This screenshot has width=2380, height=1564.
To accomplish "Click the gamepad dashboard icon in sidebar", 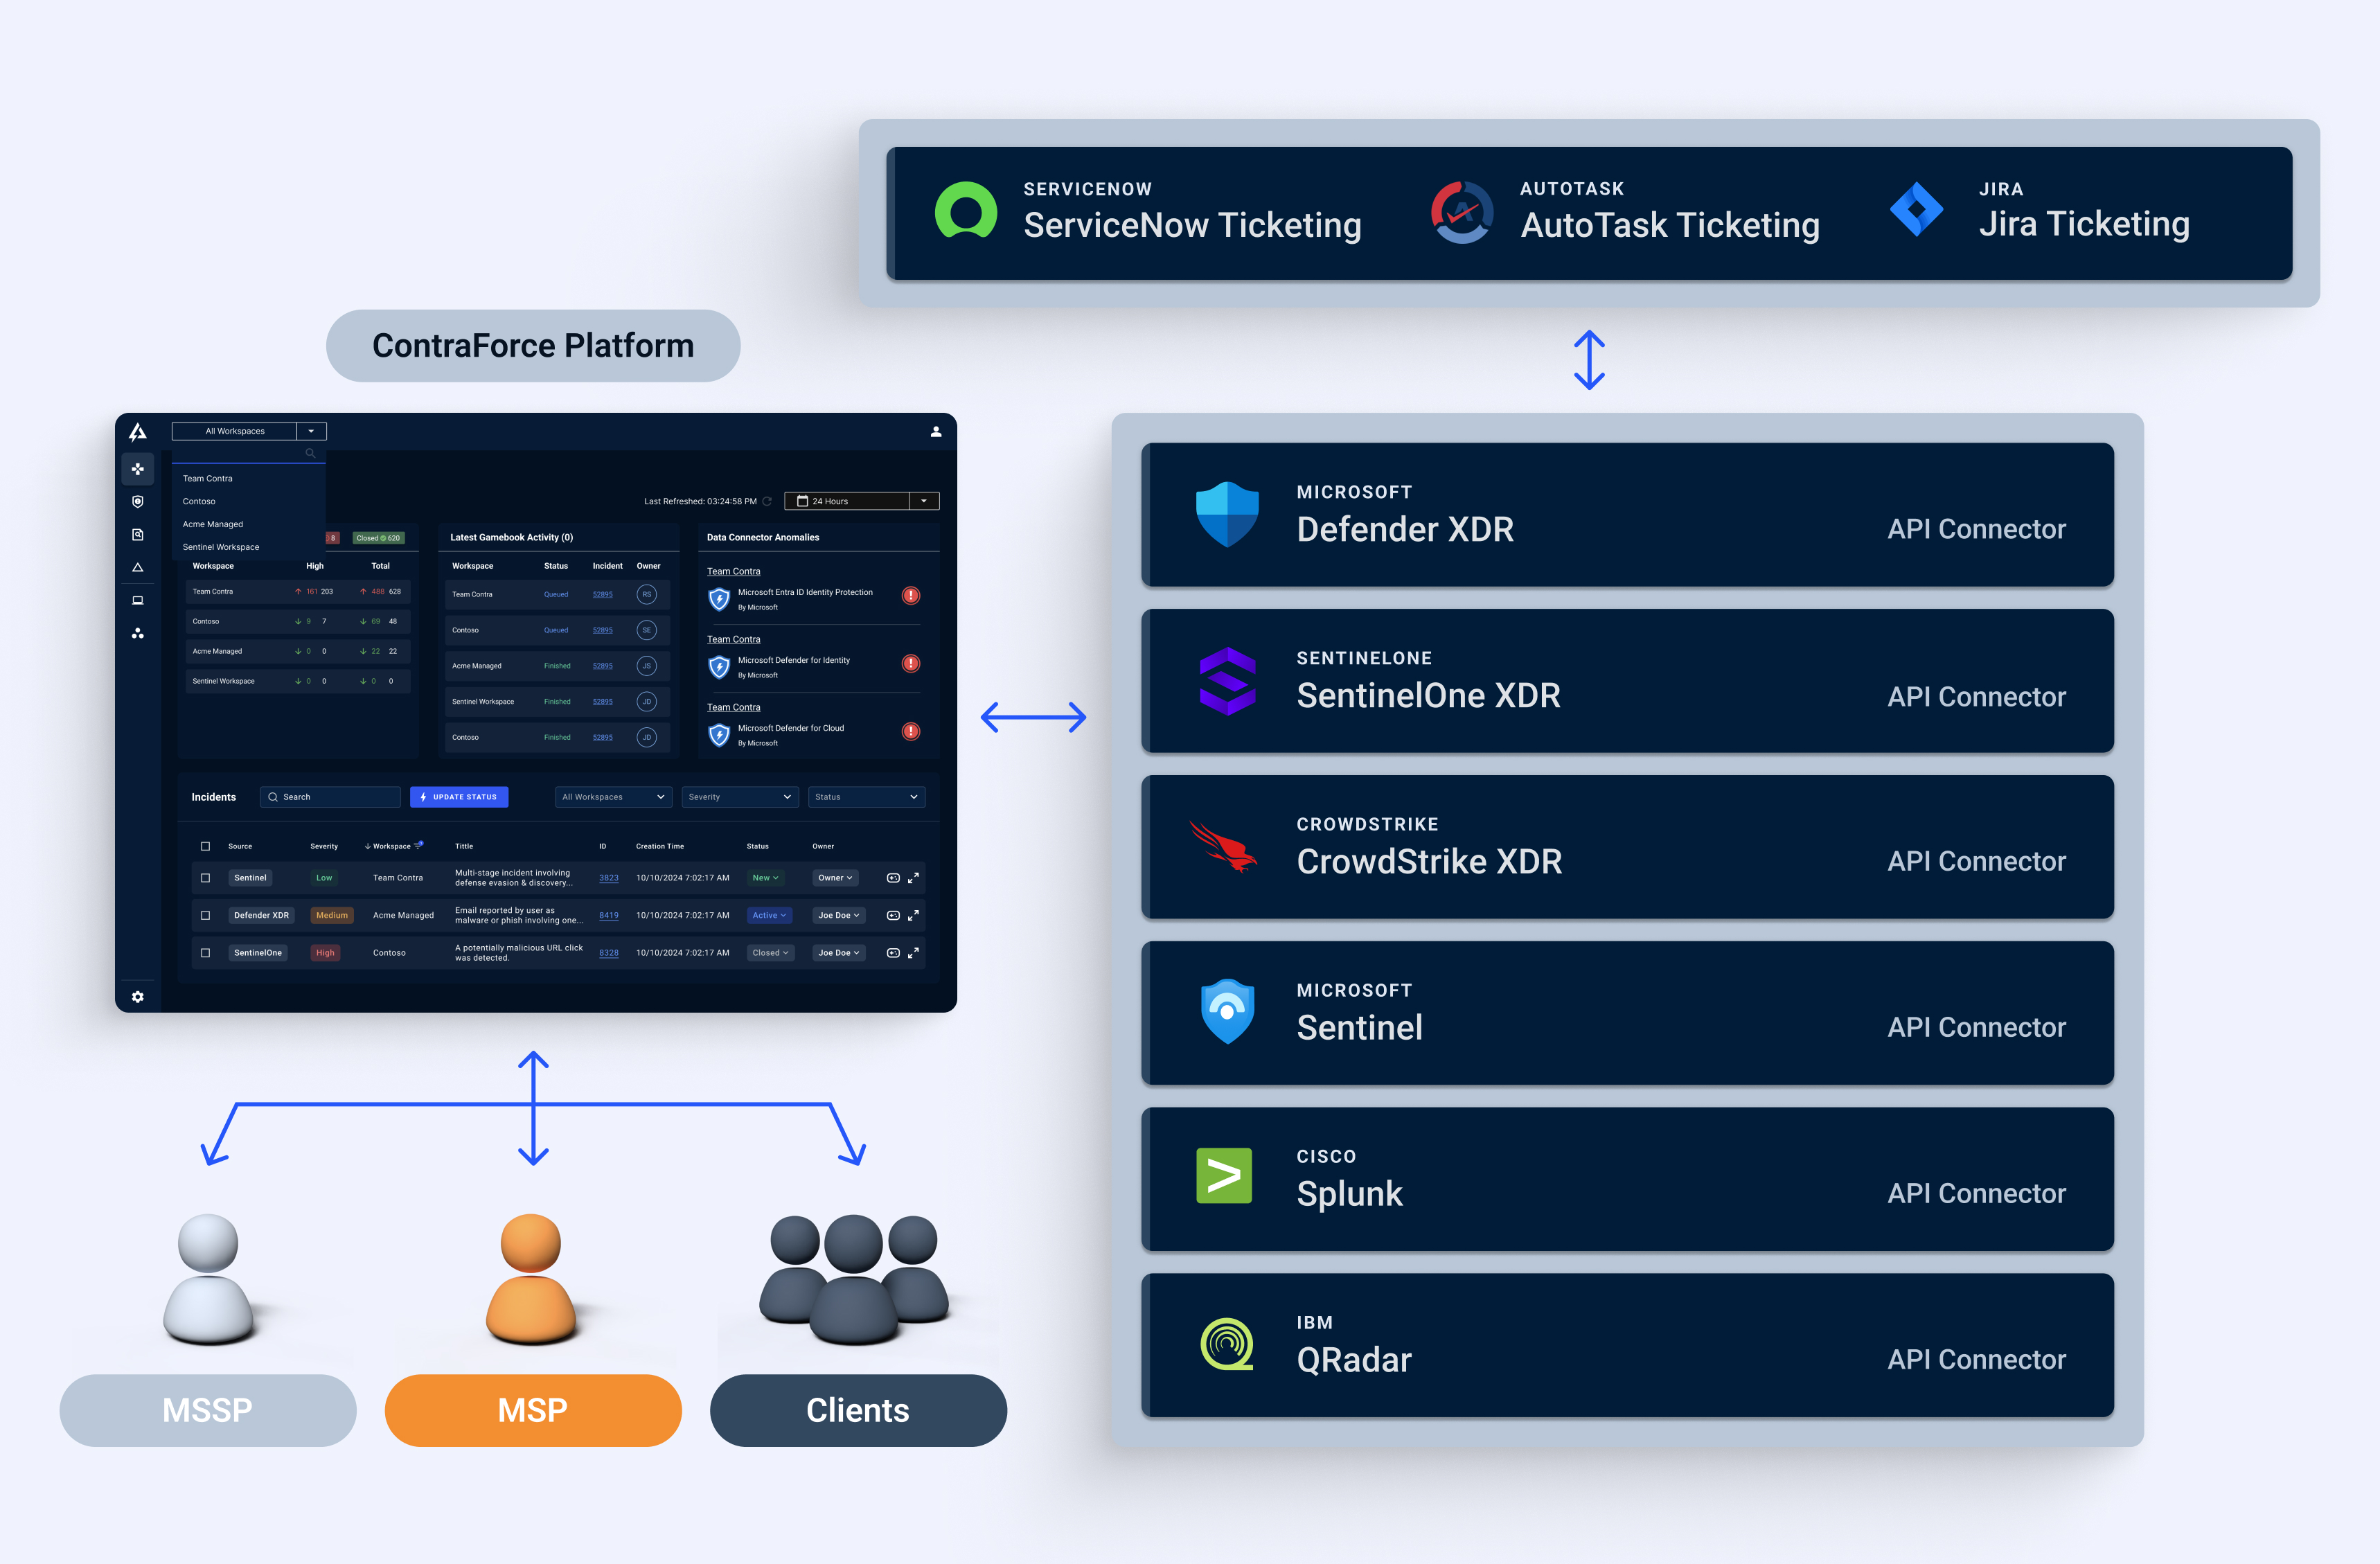I will (138, 469).
